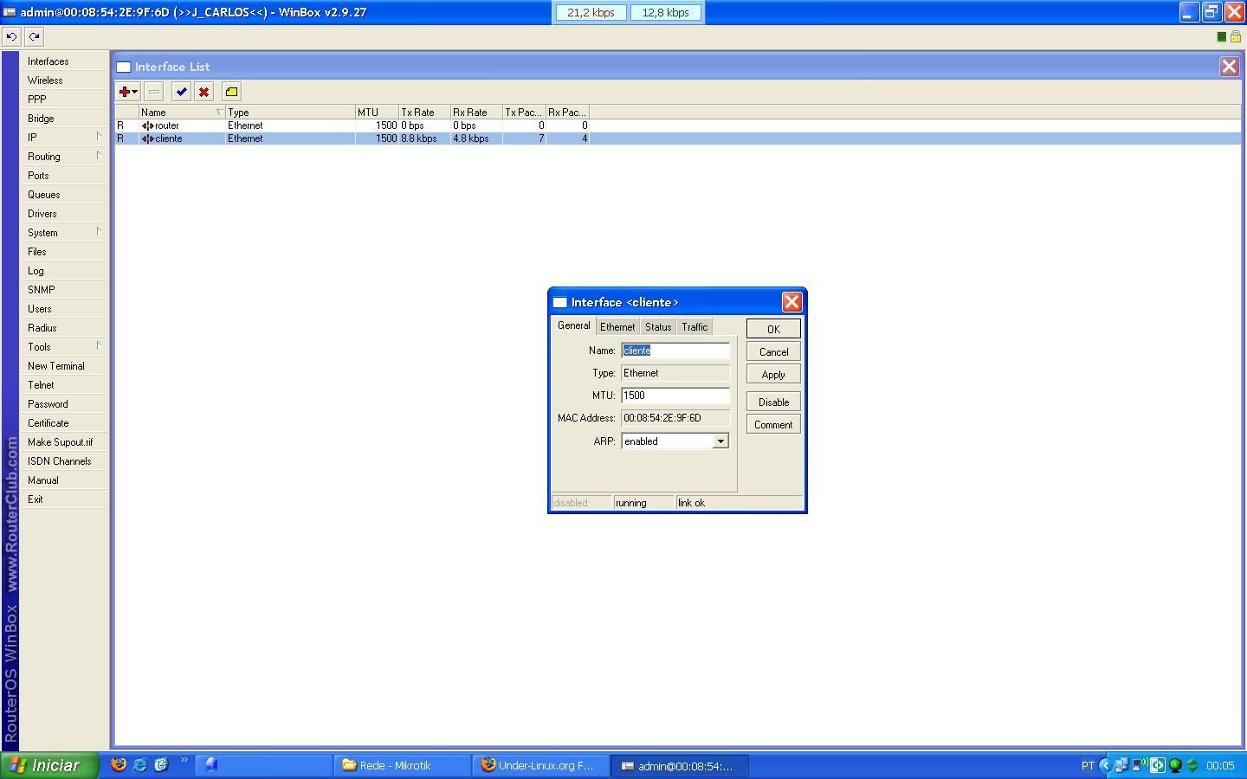Expand the Tools submenu
This screenshot has height=779, width=1247.
99,346
